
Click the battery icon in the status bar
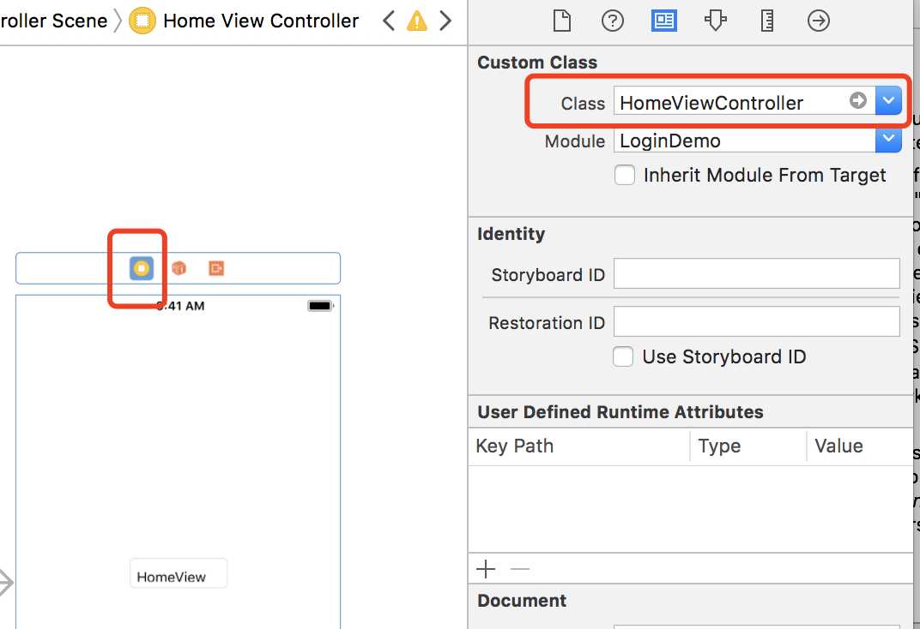(x=320, y=306)
